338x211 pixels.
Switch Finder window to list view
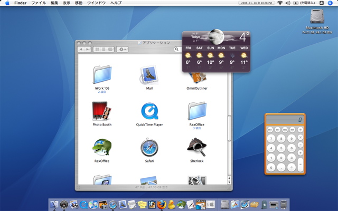pos(104,49)
